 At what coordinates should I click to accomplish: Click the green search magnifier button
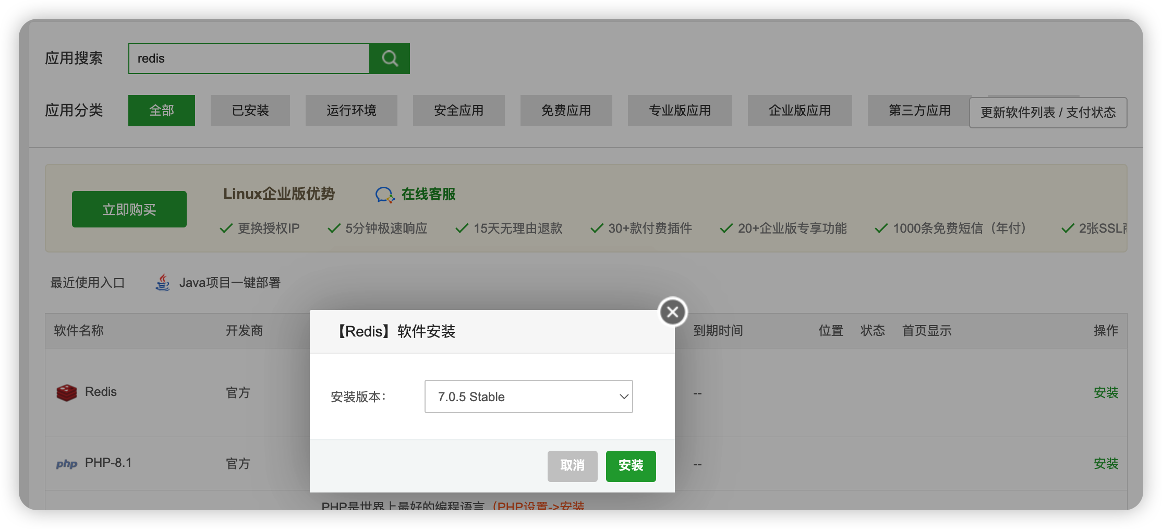(390, 58)
